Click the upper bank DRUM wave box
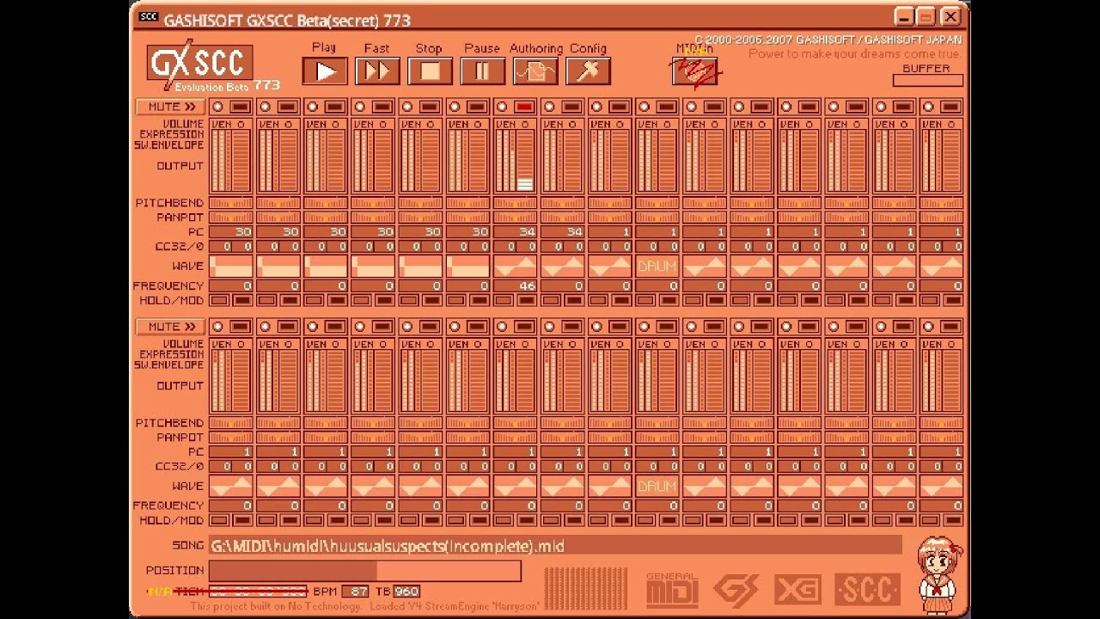This screenshot has width=1100, height=619. [657, 266]
